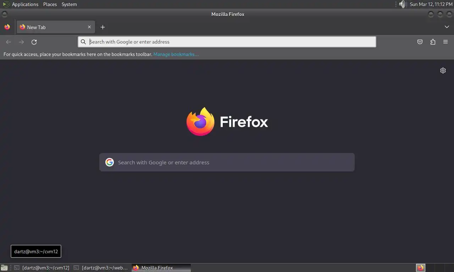Go back one page
Screen dimensions: 454x272
click(9, 42)
